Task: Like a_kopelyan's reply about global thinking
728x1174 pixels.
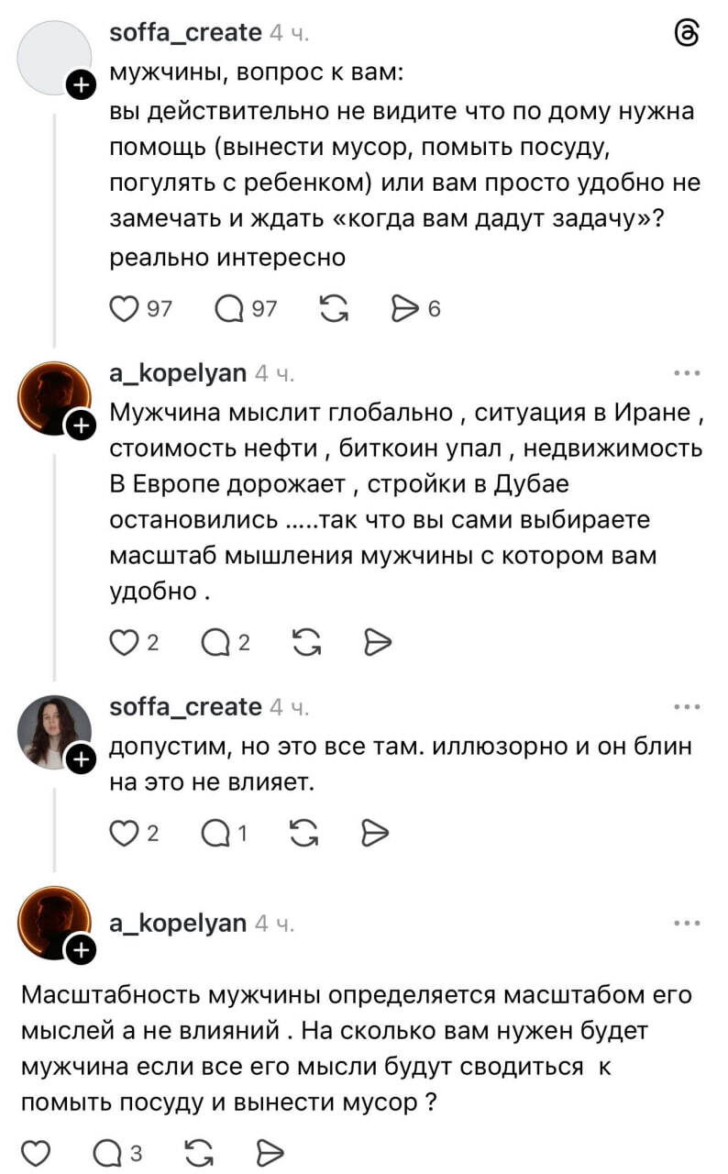Action: click(x=123, y=643)
